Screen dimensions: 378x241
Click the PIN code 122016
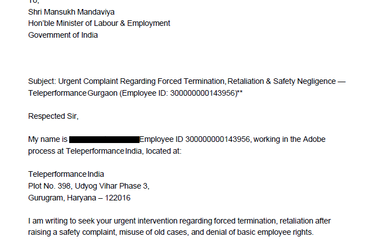click(117, 198)
